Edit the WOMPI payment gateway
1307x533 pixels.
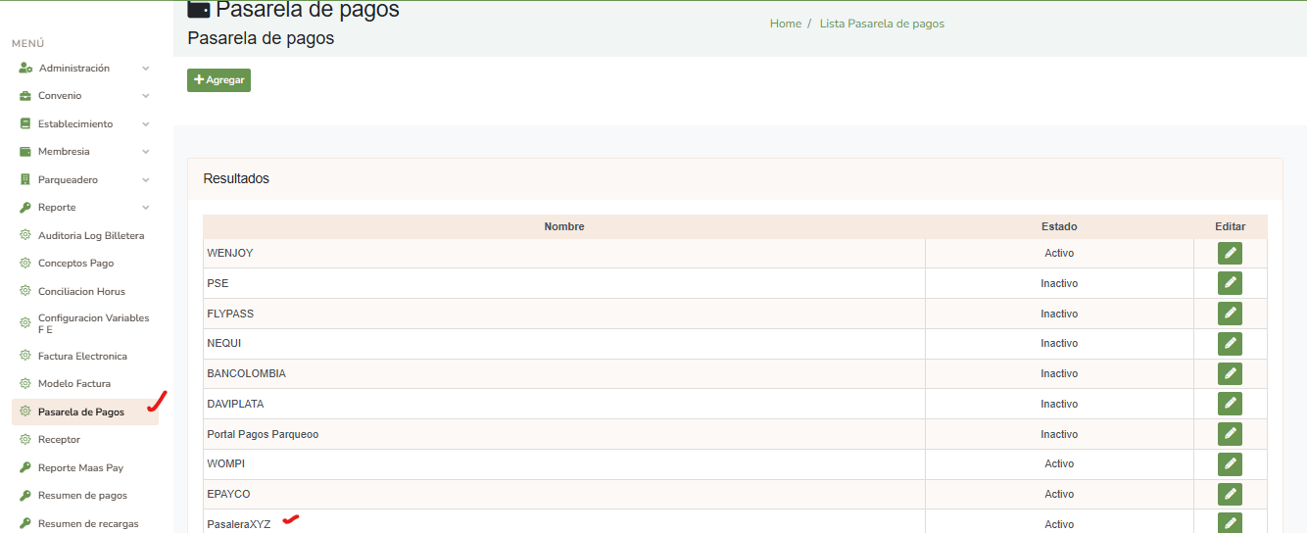(1230, 463)
